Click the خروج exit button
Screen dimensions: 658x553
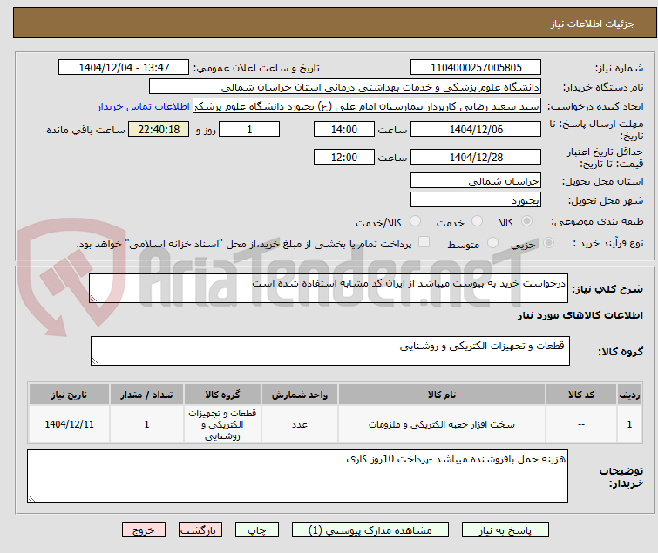point(144,530)
